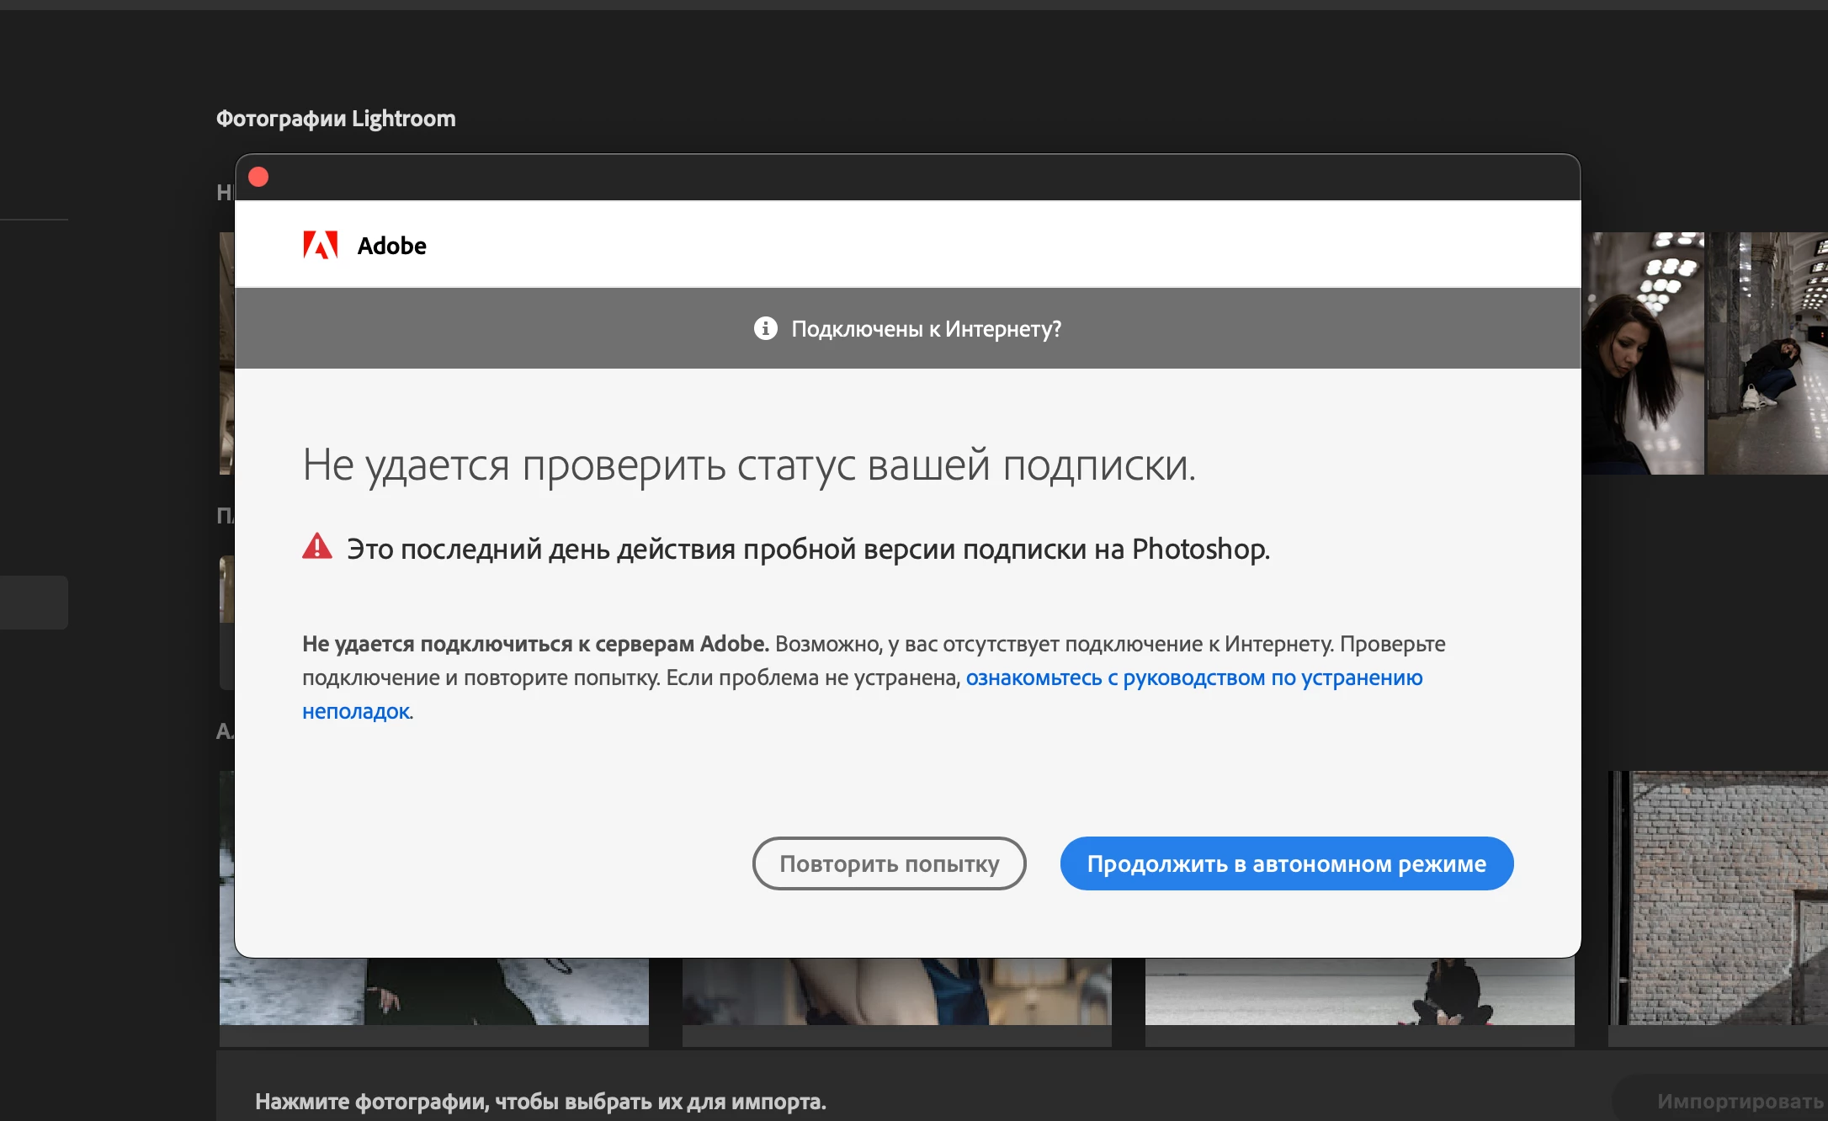Select the photo of person sitting on snow

point(1359,991)
